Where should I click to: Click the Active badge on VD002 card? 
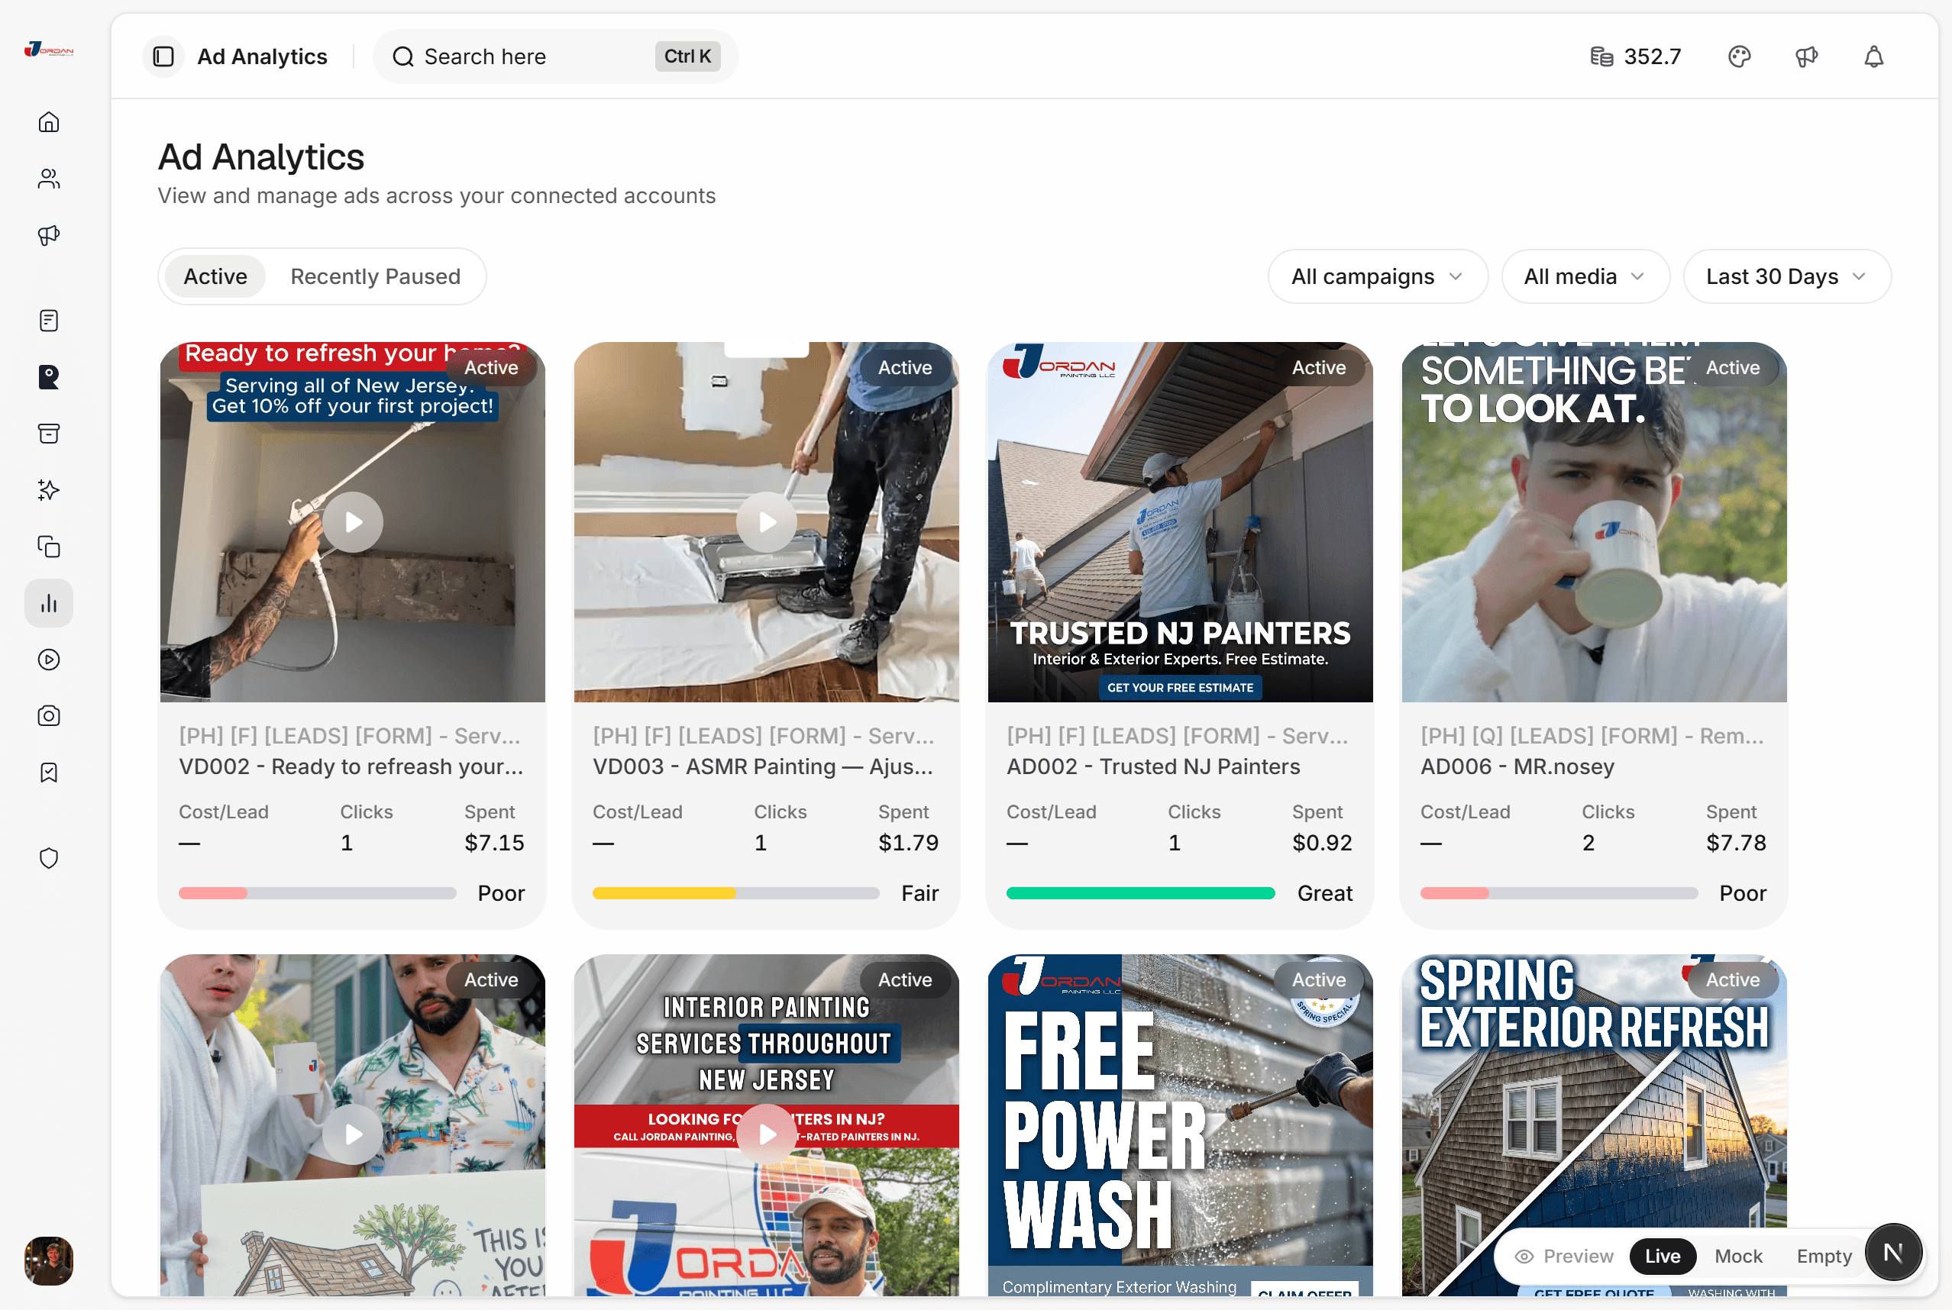point(491,368)
